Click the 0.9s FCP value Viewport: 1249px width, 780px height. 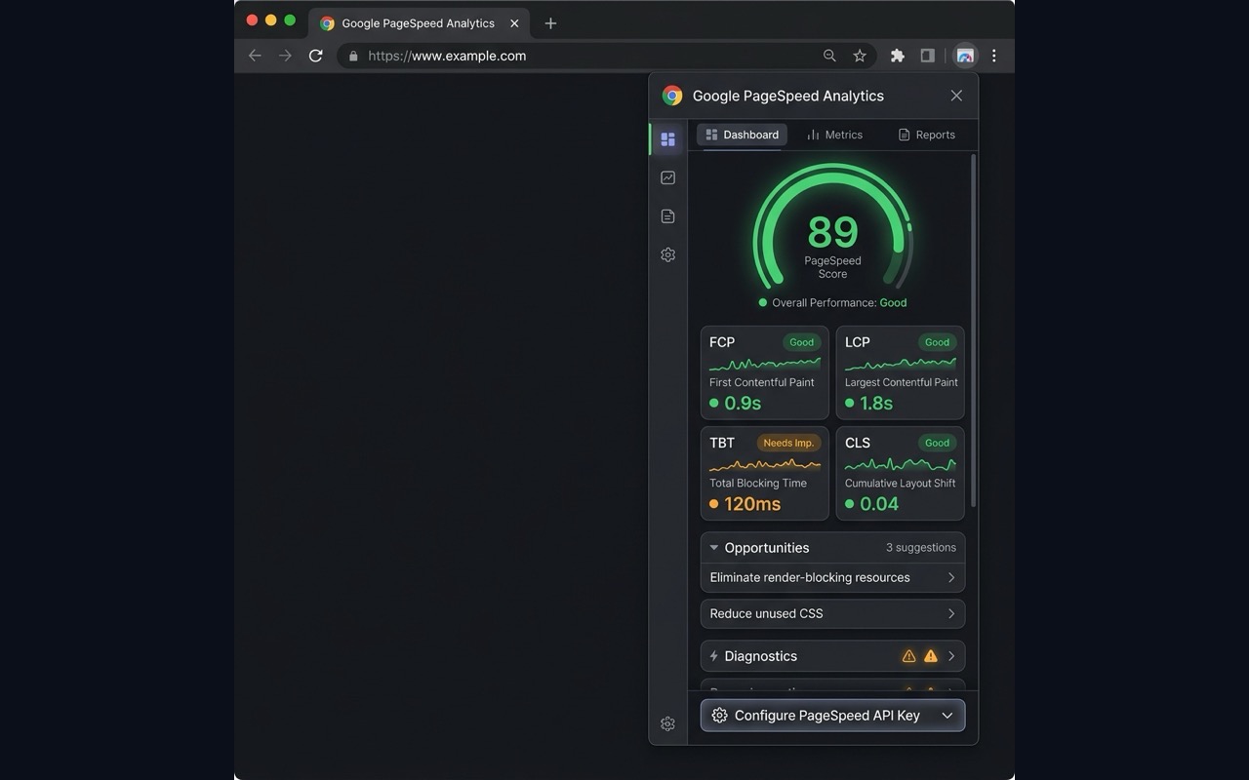click(x=743, y=404)
